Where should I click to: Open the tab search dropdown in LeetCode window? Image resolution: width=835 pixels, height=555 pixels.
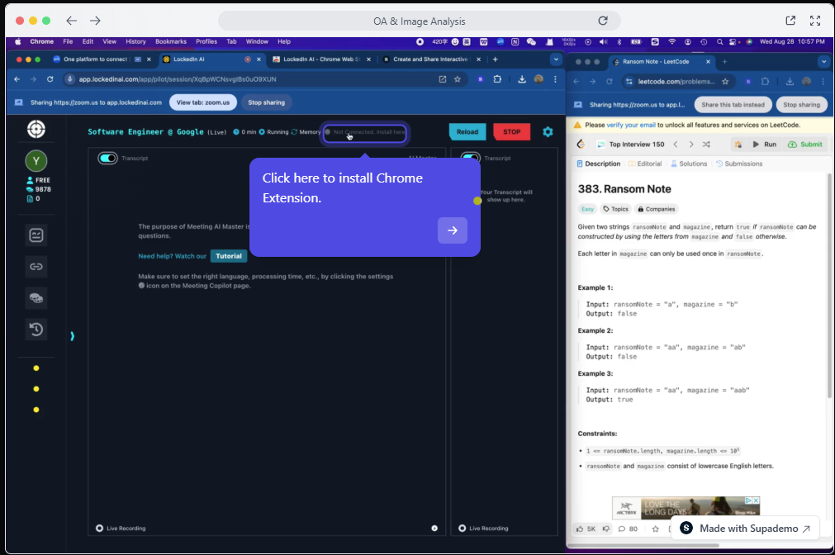point(823,62)
